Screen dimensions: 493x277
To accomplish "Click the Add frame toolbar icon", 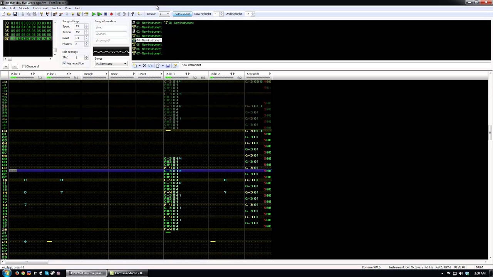I will tap(55, 14).
